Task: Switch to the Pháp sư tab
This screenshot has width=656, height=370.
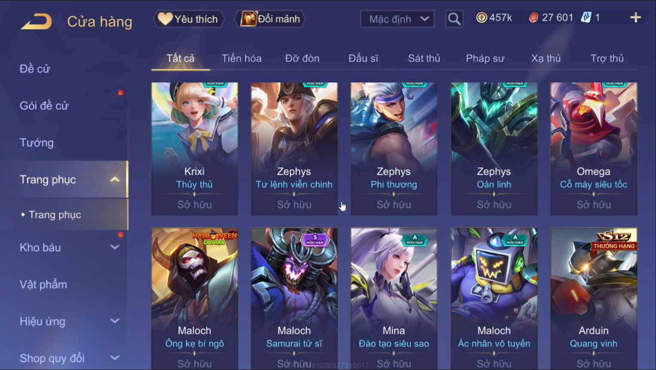Action: point(485,58)
